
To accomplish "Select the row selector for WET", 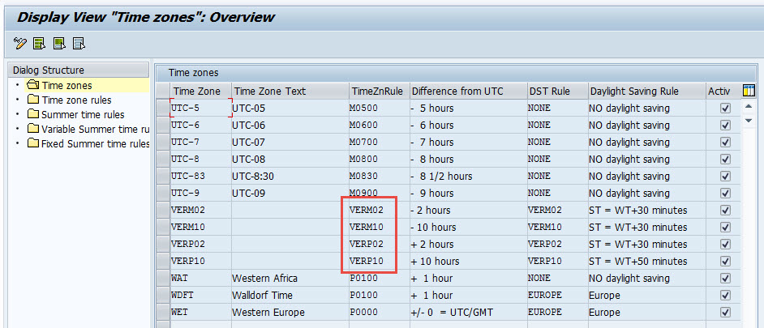I will click(x=163, y=313).
